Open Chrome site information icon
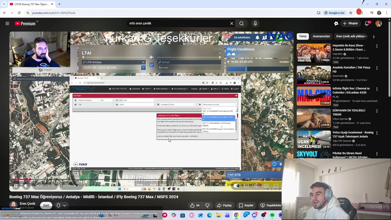Image resolution: width=391 pixels, height=220 pixels. [28, 13]
